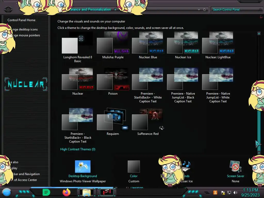Open Taskbar and Navigation link
This screenshot has width=264, height=198.
27,174
